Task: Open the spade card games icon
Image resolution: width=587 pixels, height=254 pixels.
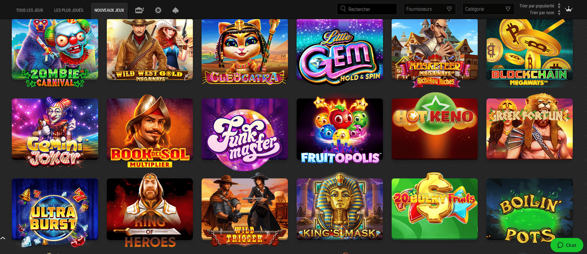Action: pyautogui.click(x=176, y=10)
